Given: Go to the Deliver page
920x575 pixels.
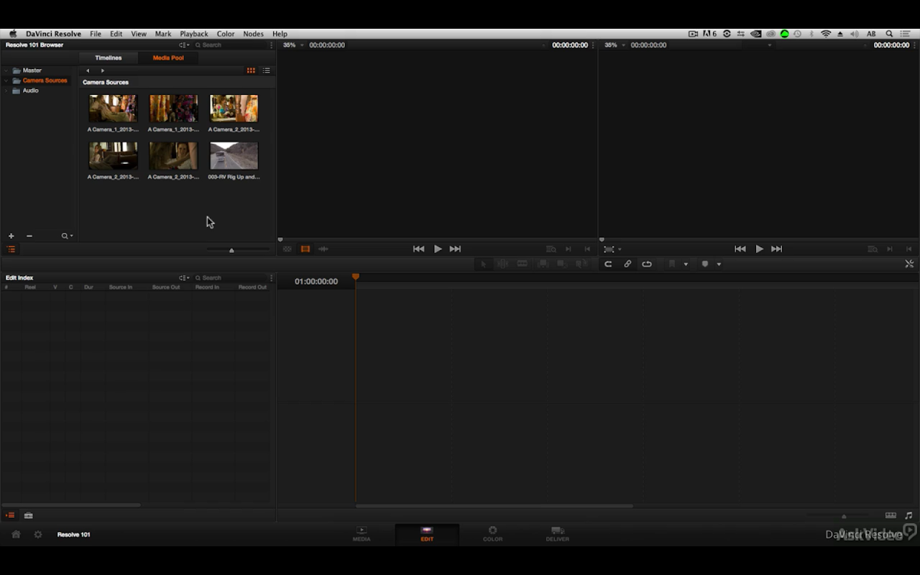Looking at the screenshot, I should coord(557,533).
